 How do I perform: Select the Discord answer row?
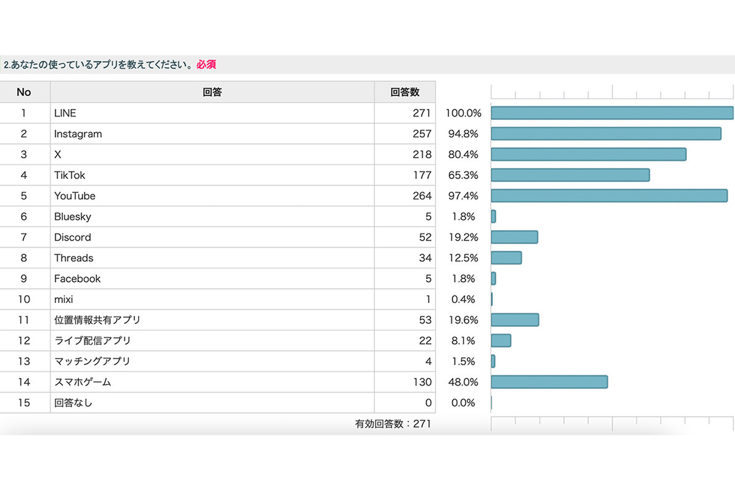pos(73,238)
